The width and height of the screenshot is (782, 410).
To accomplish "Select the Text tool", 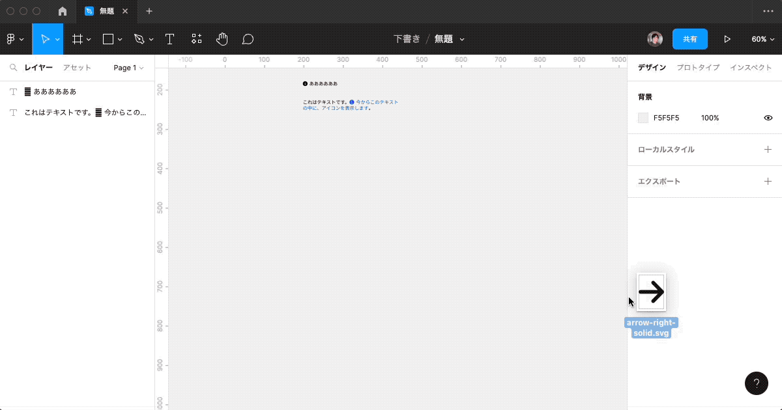I will (x=169, y=39).
